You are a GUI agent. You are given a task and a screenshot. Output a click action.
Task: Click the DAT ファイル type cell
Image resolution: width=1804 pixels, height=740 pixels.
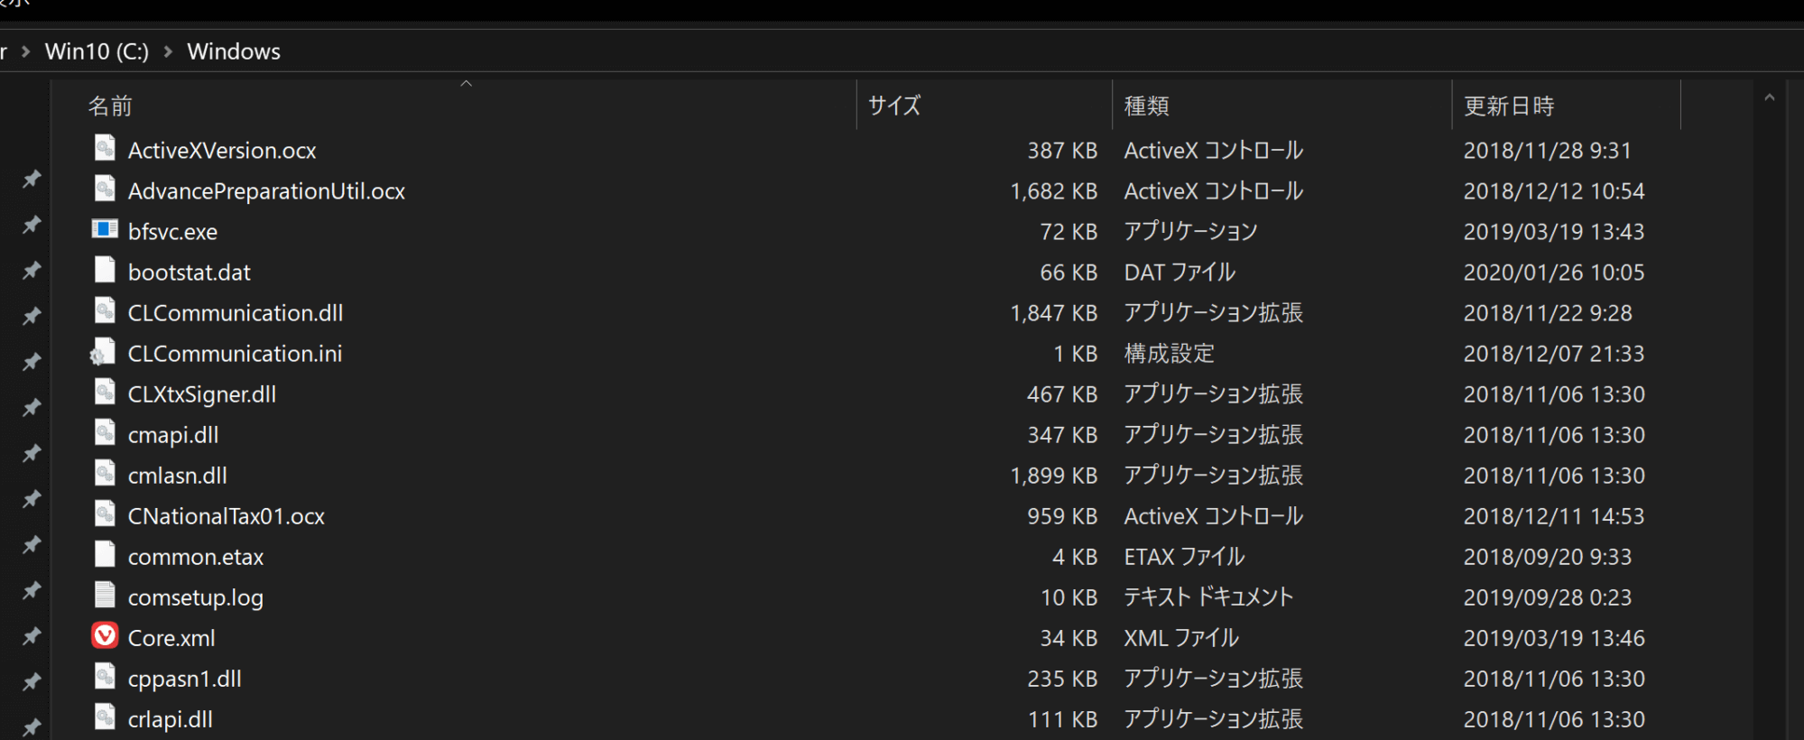(1180, 273)
